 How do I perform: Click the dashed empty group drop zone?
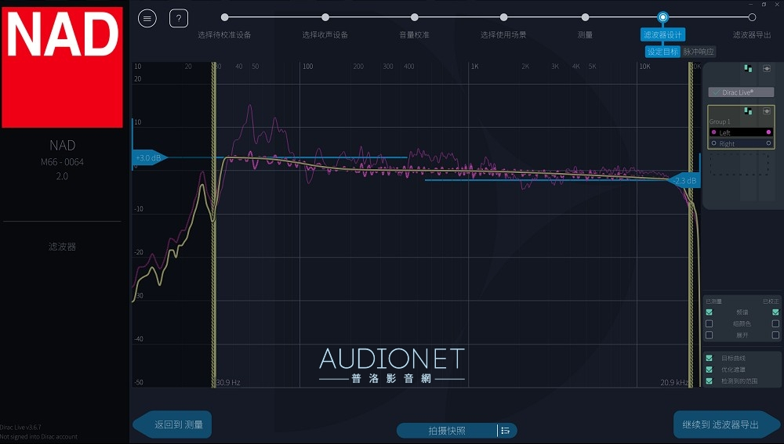pos(739,164)
